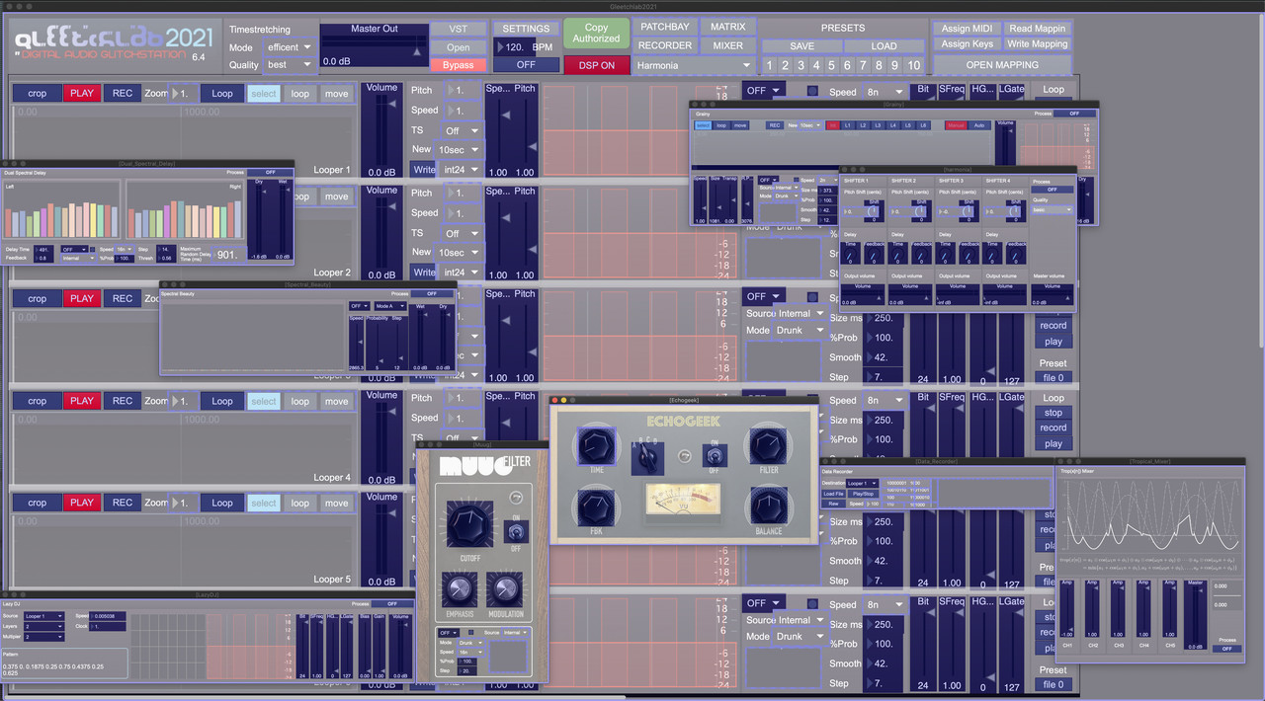Select preset number 5
The height and width of the screenshot is (701, 1265).
click(831, 65)
